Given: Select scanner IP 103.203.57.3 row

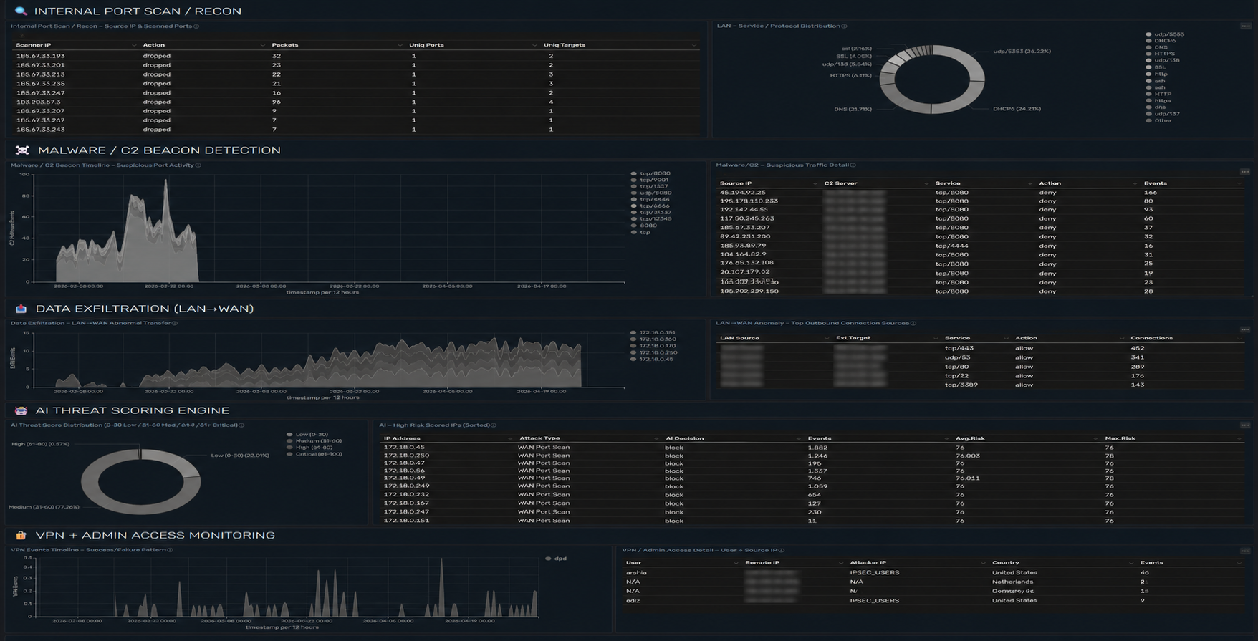Looking at the screenshot, I should (357, 102).
